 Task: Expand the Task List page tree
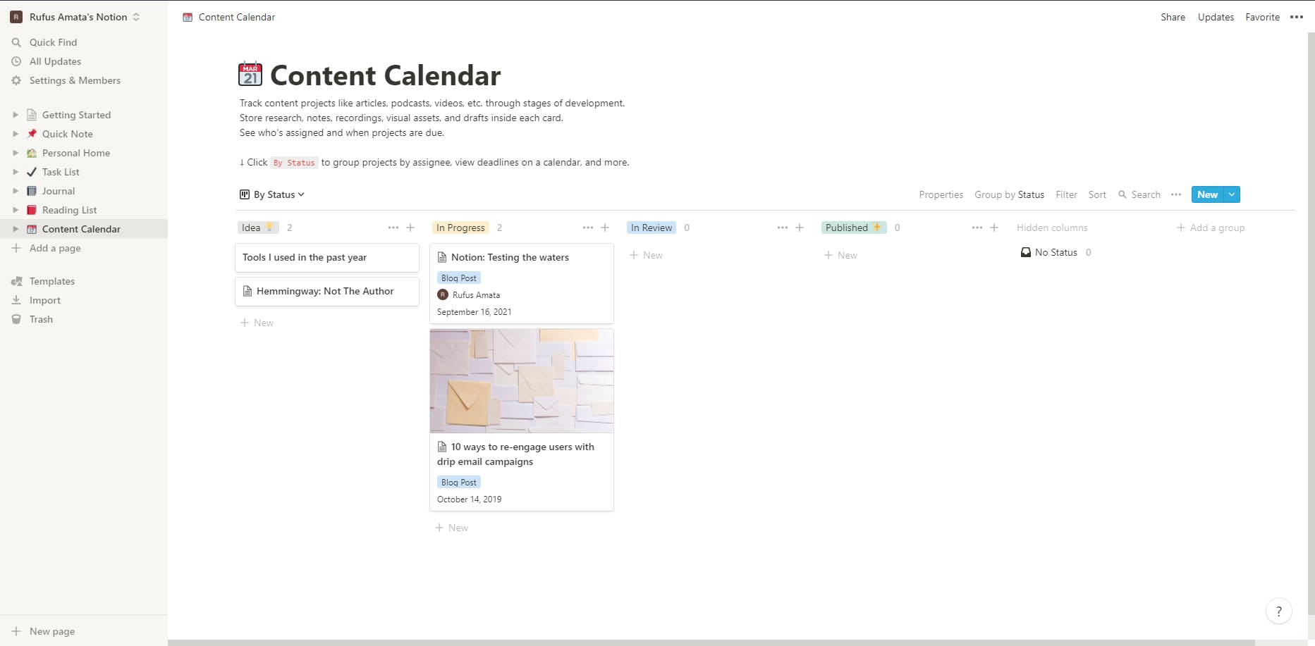pyautogui.click(x=16, y=172)
